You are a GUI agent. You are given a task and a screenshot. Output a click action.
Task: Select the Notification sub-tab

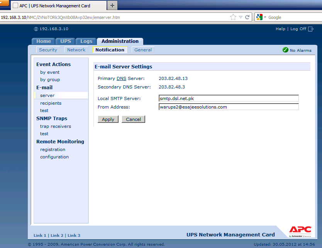click(110, 50)
